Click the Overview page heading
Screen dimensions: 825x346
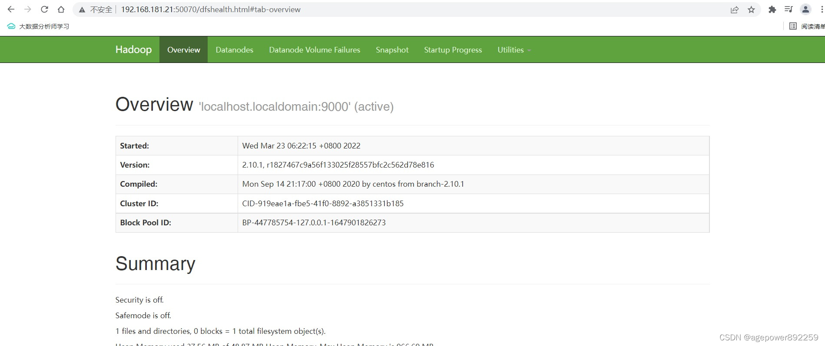154,105
